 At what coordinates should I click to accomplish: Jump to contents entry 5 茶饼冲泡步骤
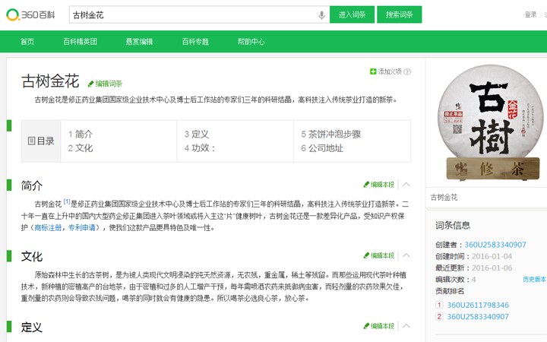point(330,135)
